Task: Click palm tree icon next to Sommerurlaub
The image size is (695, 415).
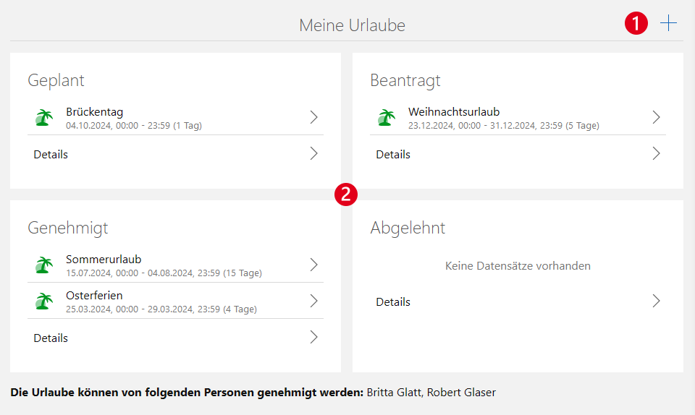Action: (x=45, y=265)
